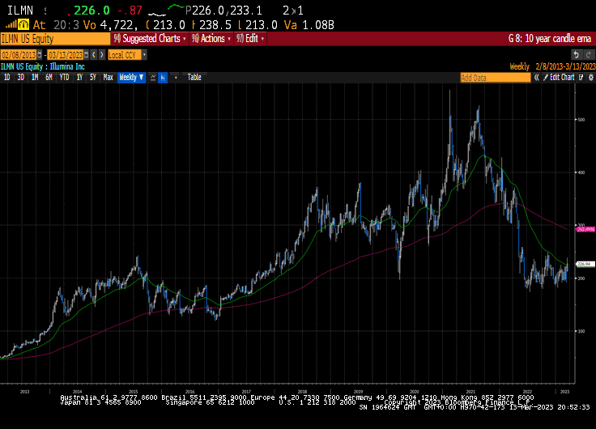Image resolution: width=596 pixels, height=429 pixels.
Task: Click the value traded 1.08B
Action: [318, 25]
